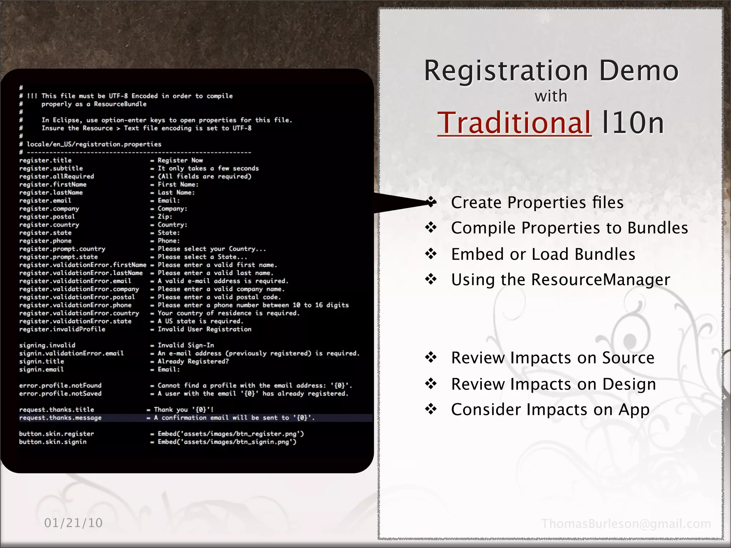Screen dimensions: 731x548
Task: Click the 'Registration Demo' title text
Action: click(x=551, y=71)
